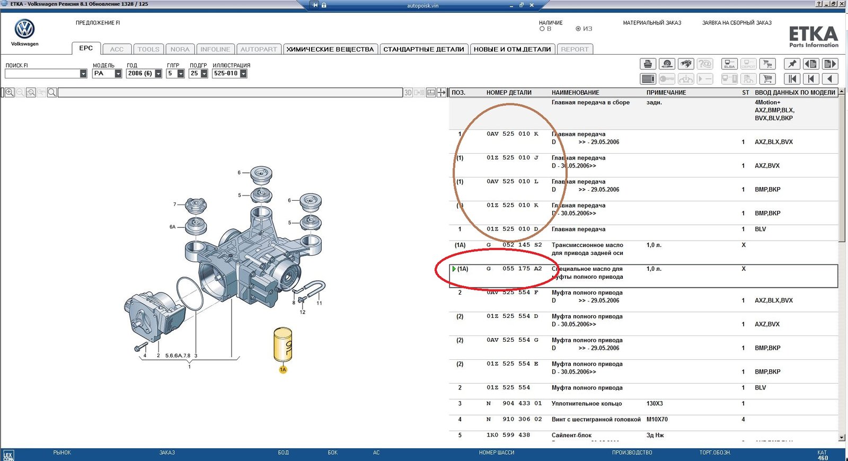Open the ГЛГР dropdown arrow
This screenshot has width=848, height=461.
coord(181,74)
